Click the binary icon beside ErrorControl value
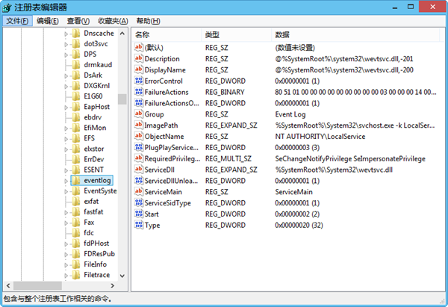Viewport: 448px width, 307px height. (139, 81)
